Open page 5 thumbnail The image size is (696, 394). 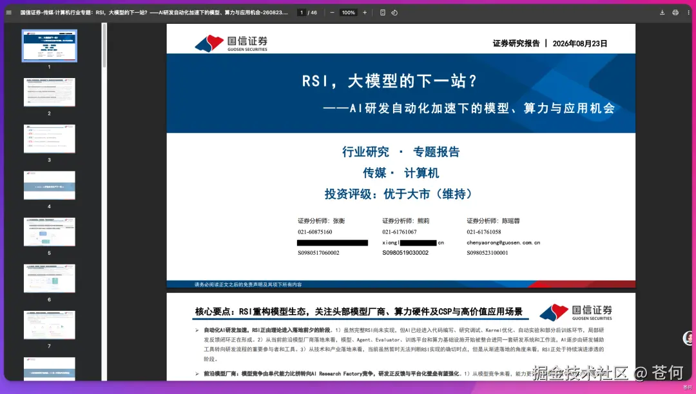(49, 232)
